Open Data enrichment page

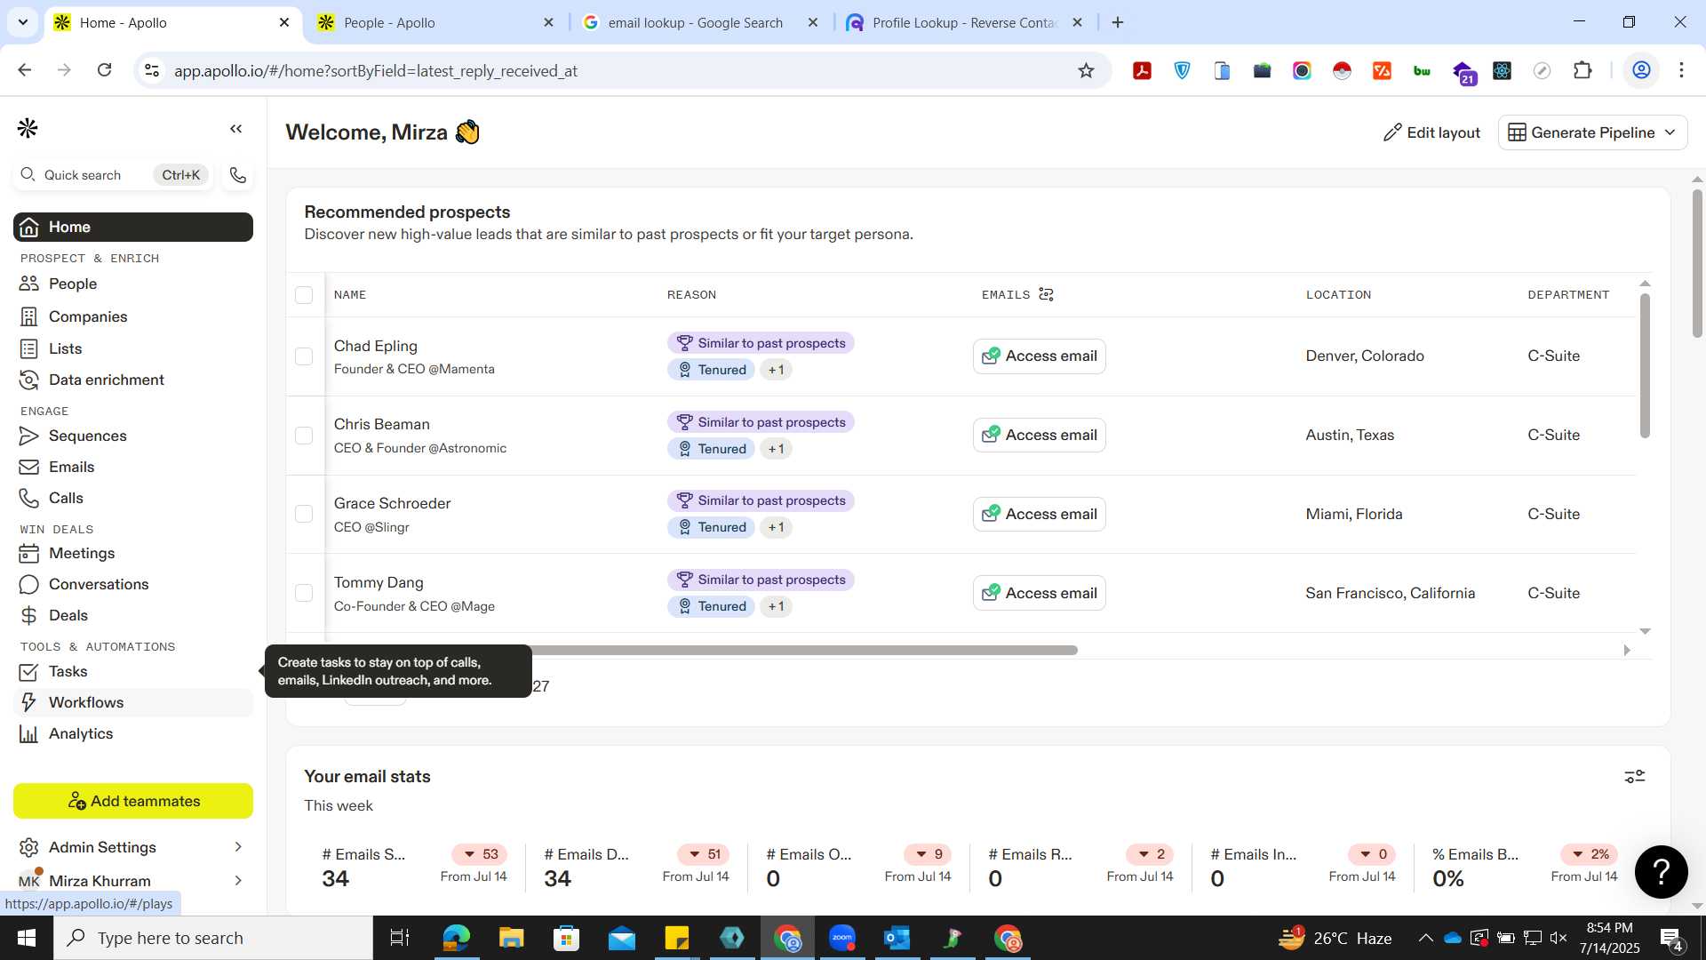(x=133, y=380)
